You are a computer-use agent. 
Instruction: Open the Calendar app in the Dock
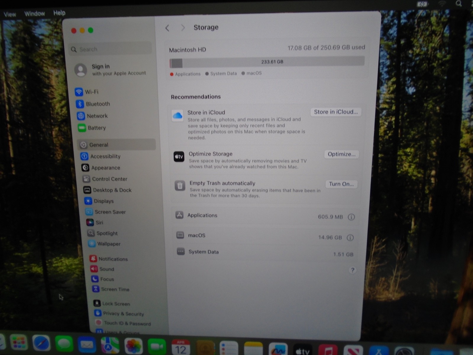(x=181, y=347)
